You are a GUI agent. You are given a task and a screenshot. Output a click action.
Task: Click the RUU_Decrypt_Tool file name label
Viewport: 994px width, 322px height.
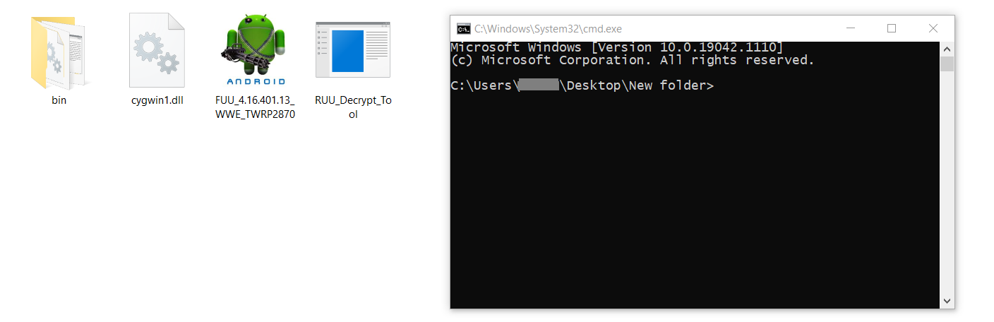point(353,107)
